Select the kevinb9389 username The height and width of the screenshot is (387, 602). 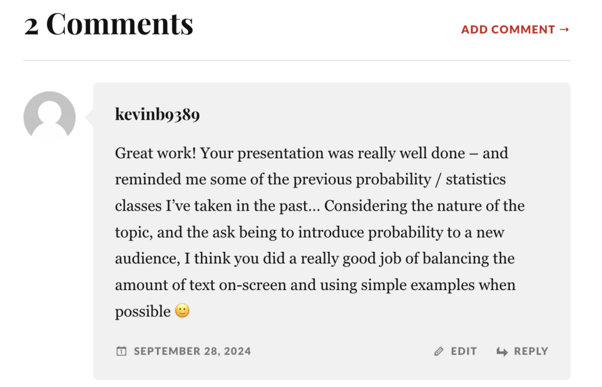158,115
